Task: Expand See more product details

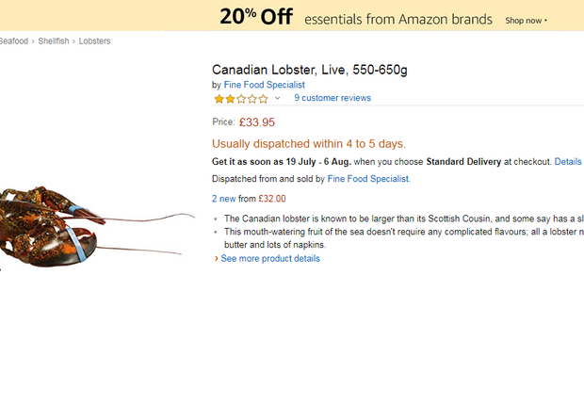Action: (x=270, y=259)
